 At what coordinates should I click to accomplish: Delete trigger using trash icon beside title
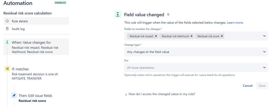[x=168, y=15]
